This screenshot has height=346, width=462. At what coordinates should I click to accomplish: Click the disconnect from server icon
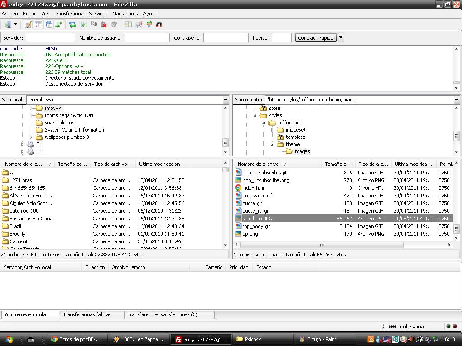104,24
